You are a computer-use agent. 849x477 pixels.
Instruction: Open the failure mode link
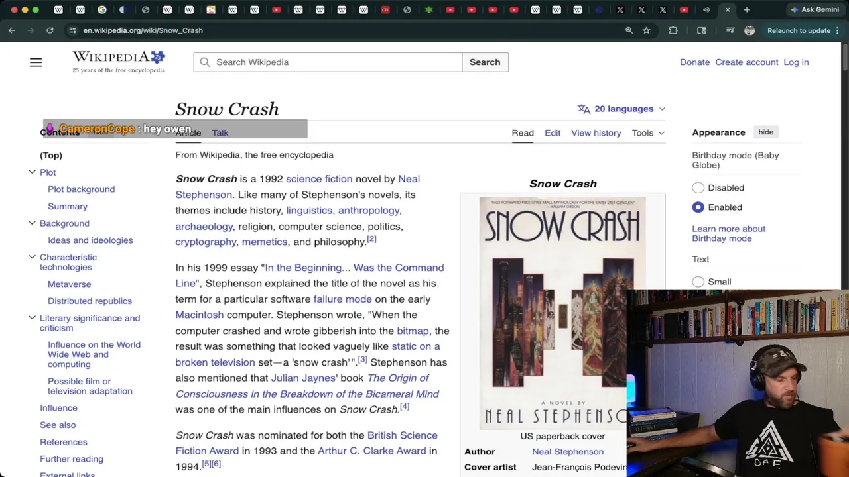click(342, 299)
